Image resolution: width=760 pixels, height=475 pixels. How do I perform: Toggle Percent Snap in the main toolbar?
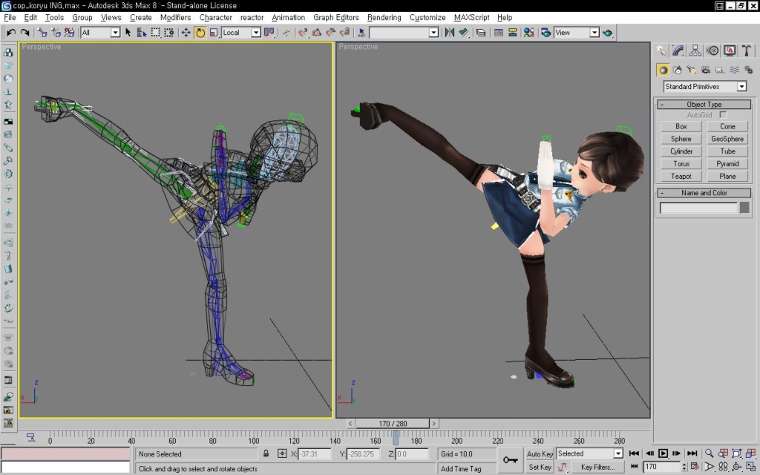pos(330,33)
